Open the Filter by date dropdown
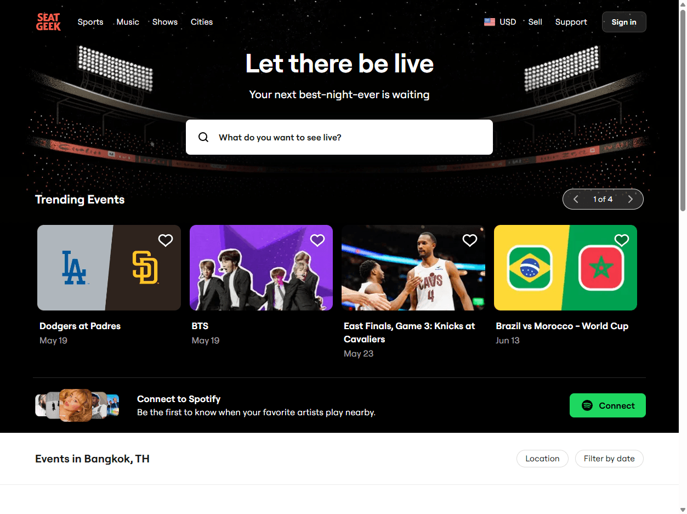Image resolution: width=687 pixels, height=514 pixels. [x=609, y=459]
